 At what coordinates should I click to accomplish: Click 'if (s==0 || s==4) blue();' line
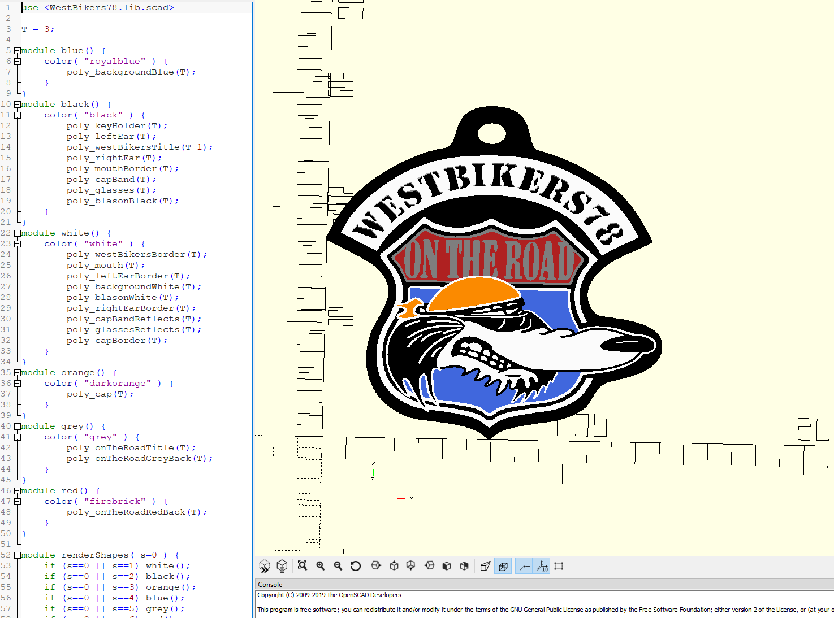pos(114,598)
